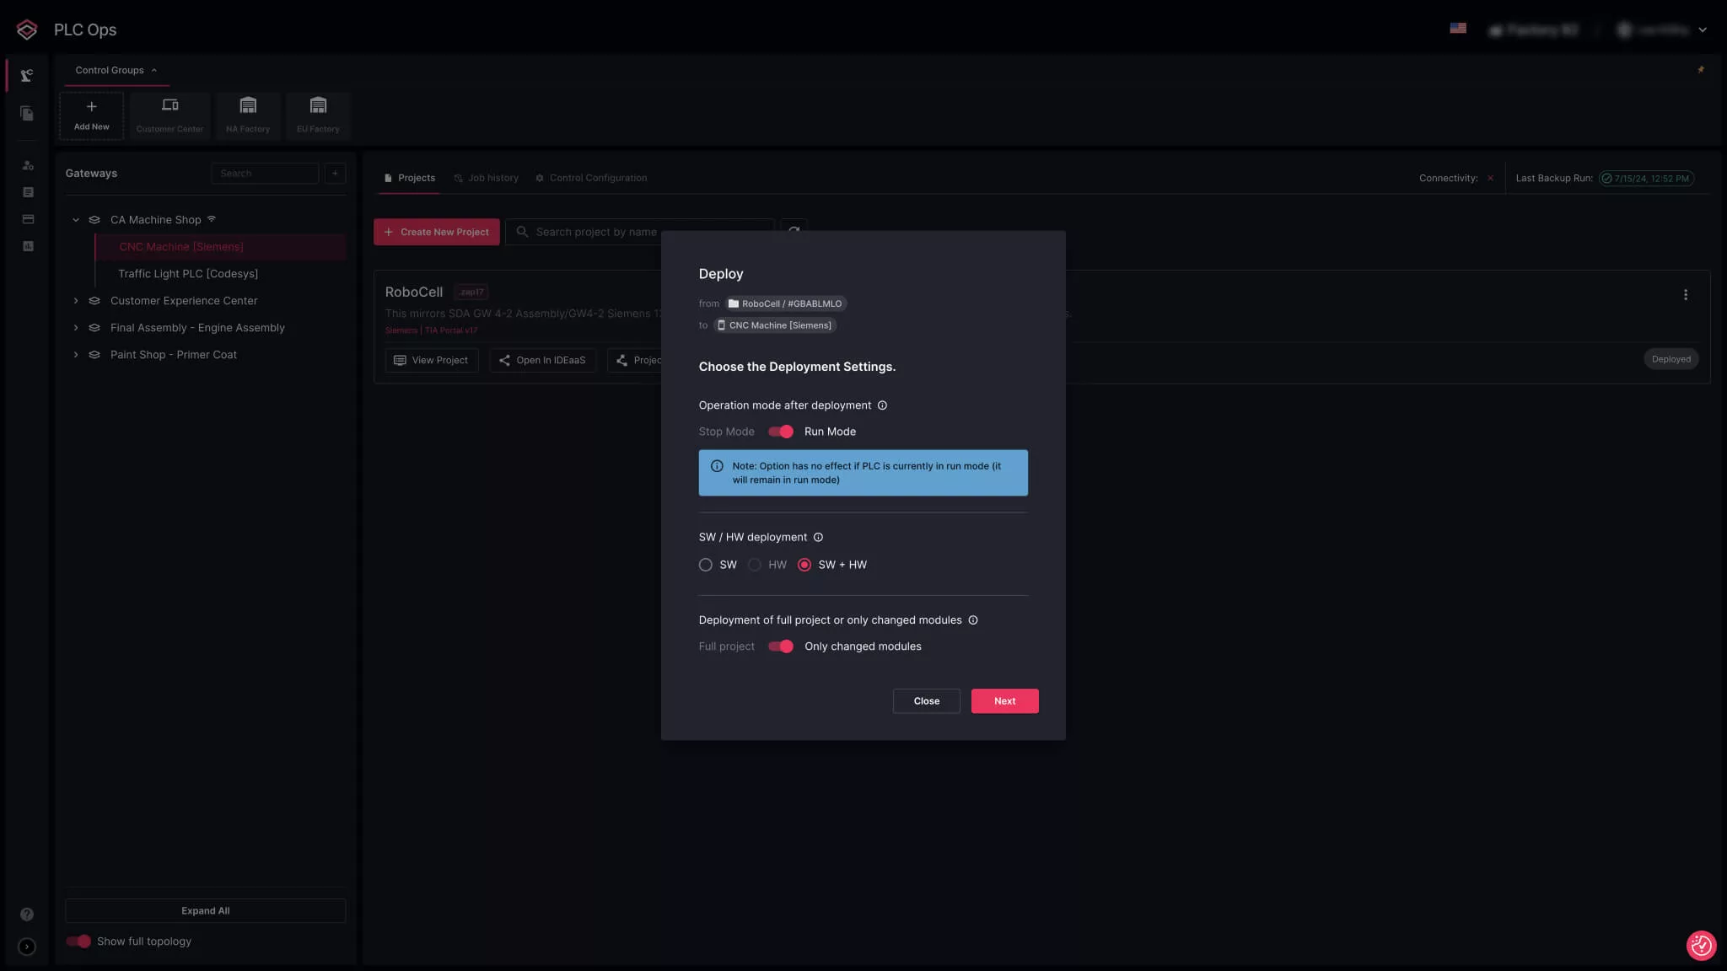Click the help question mark icon in sidebar

27,915
